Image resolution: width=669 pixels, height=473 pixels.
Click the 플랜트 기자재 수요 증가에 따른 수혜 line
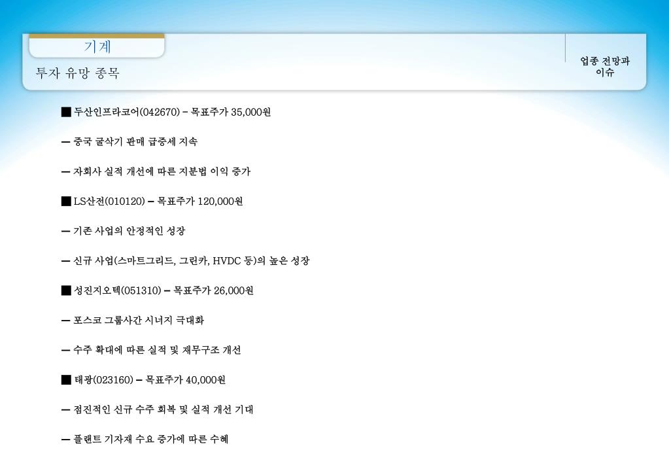pyautogui.click(x=145, y=439)
